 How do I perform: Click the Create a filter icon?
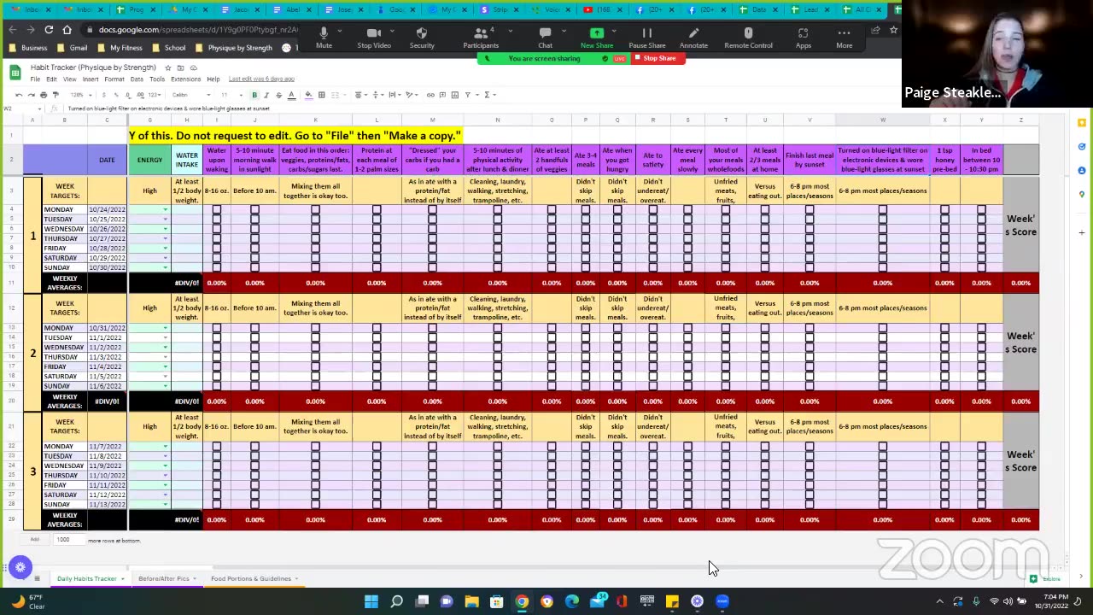467,95
